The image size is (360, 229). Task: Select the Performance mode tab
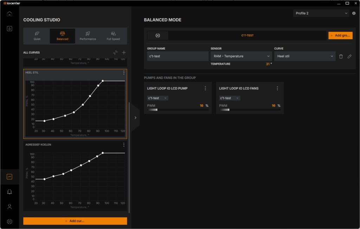(88, 36)
